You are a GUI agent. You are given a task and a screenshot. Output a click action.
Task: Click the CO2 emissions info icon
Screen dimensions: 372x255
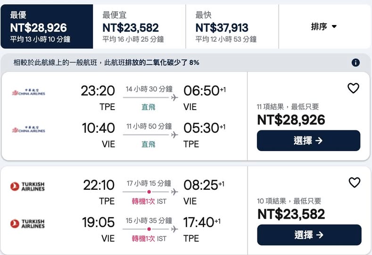(355, 63)
